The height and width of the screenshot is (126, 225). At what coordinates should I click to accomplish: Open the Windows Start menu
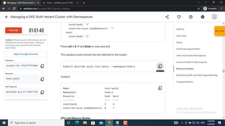tap(4, 123)
